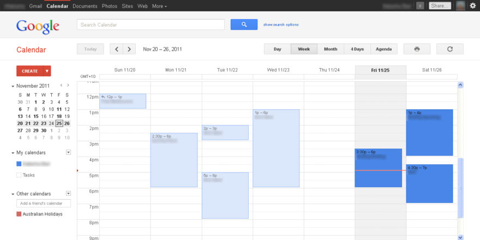
Task: Open the Saturday 4:30p – 7p event
Action: click(x=429, y=183)
